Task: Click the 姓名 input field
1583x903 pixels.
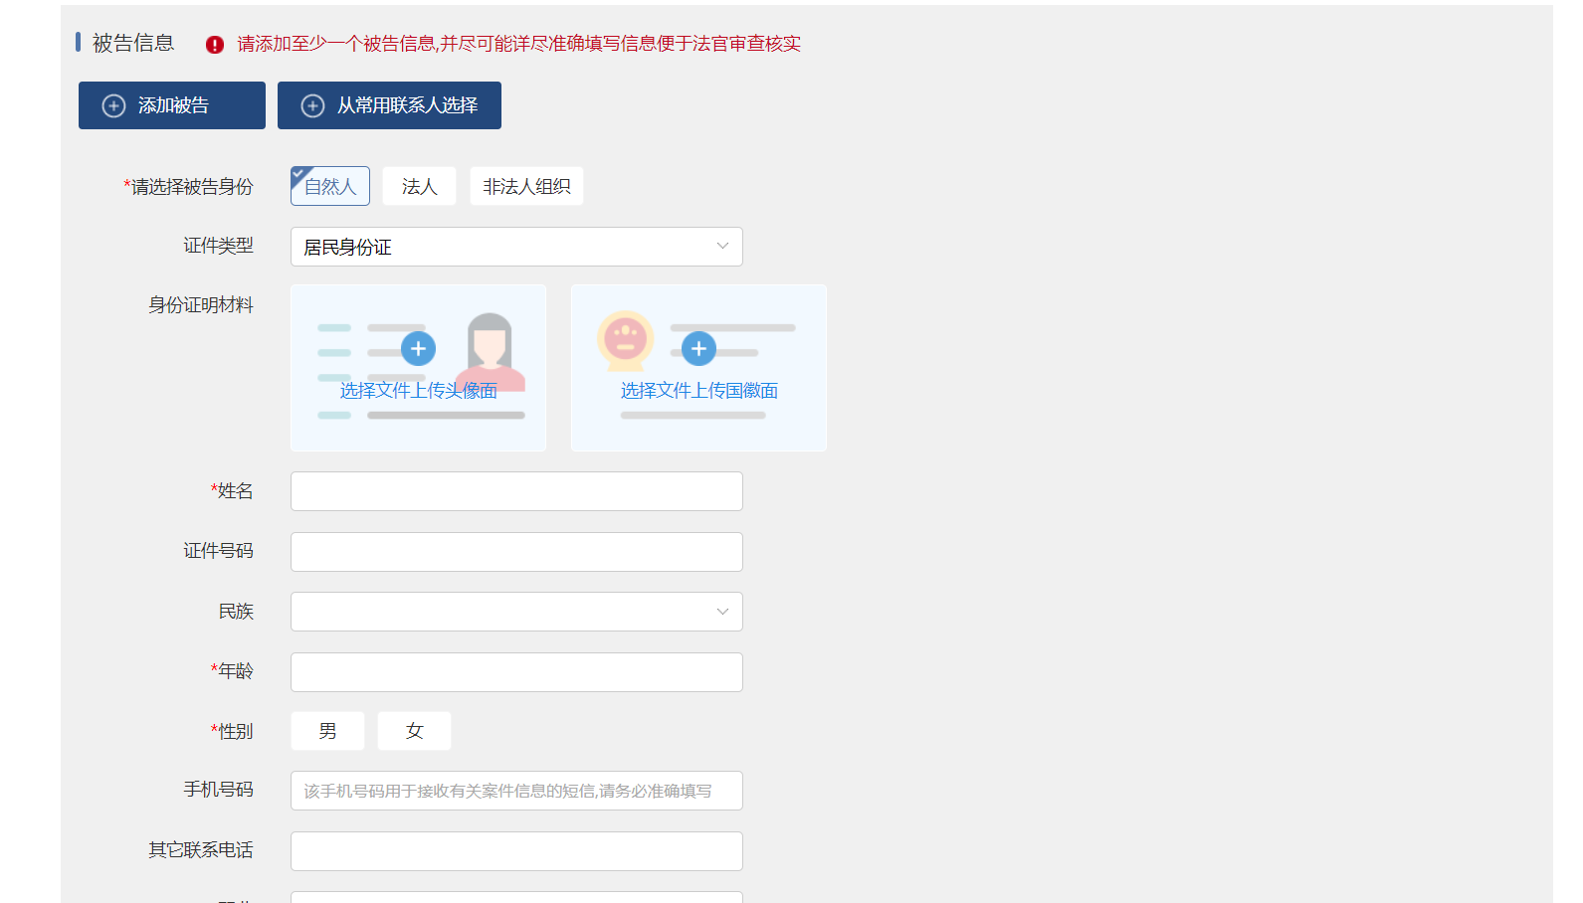Action: [516, 491]
